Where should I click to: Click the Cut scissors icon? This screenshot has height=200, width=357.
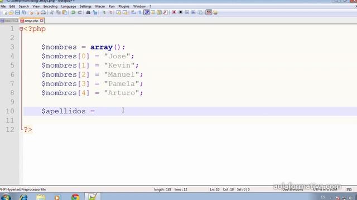coord(52,12)
